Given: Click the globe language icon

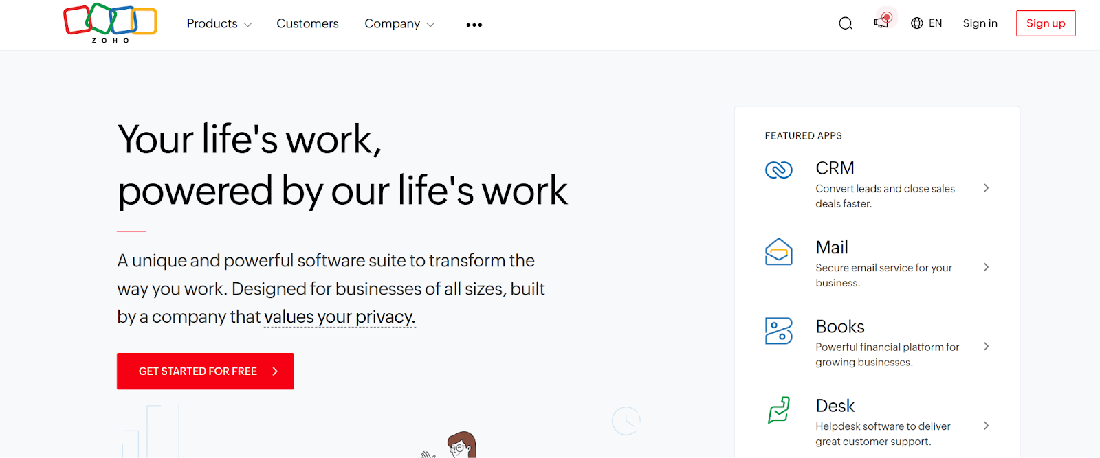Looking at the screenshot, I should point(916,23).
